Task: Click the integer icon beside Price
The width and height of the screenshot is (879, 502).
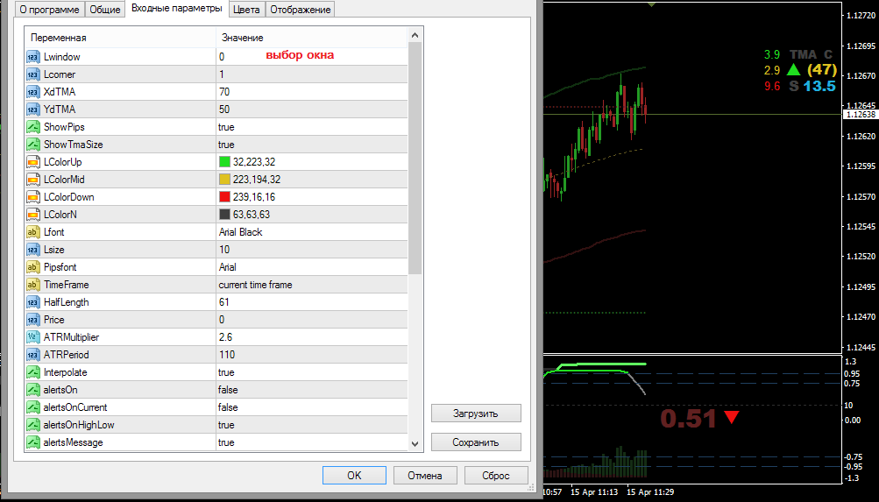Action: 33,320
